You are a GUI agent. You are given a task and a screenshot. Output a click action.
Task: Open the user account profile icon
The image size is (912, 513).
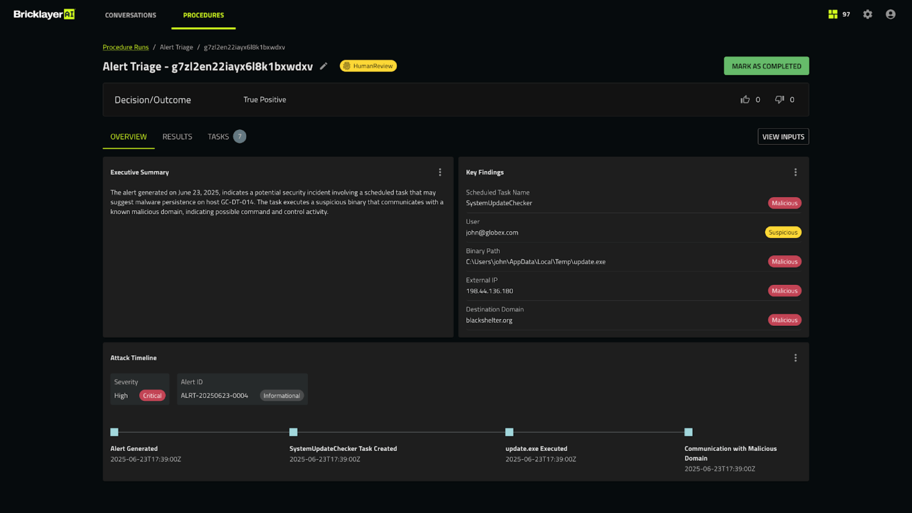pyautogui.click(x=890, y=15)
